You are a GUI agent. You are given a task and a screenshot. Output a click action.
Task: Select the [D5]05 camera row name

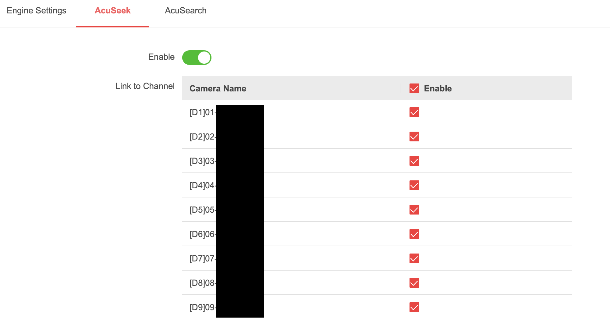coord(202,210)
